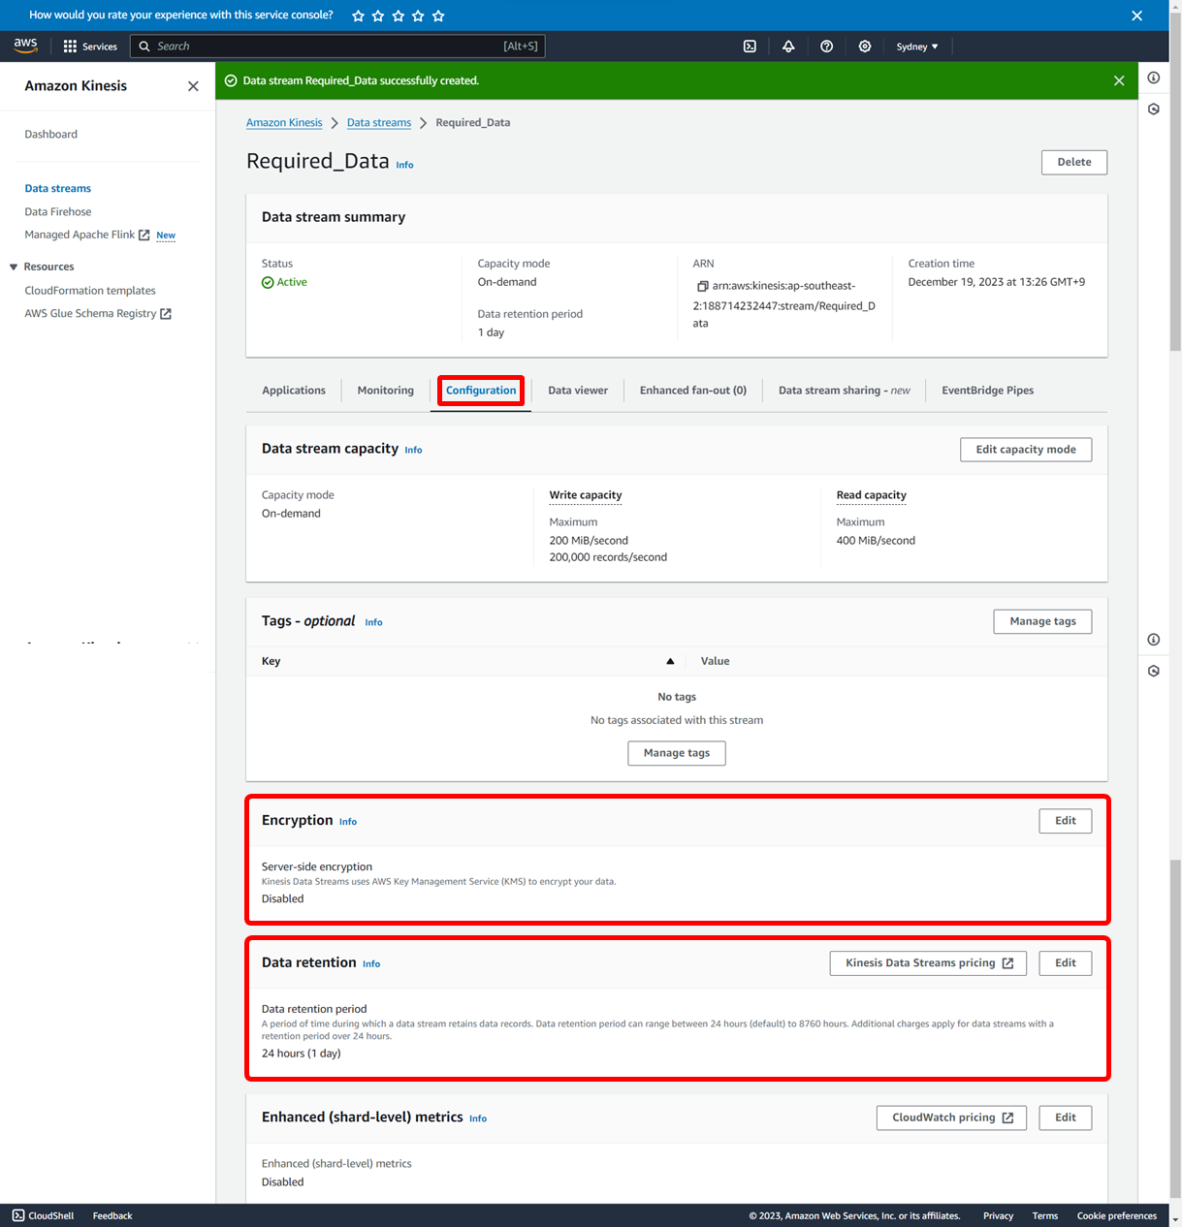This screenshot has height=1227, width=1182.
Task: Edit the Data retention period
Action: click(x=1066, y=963)
